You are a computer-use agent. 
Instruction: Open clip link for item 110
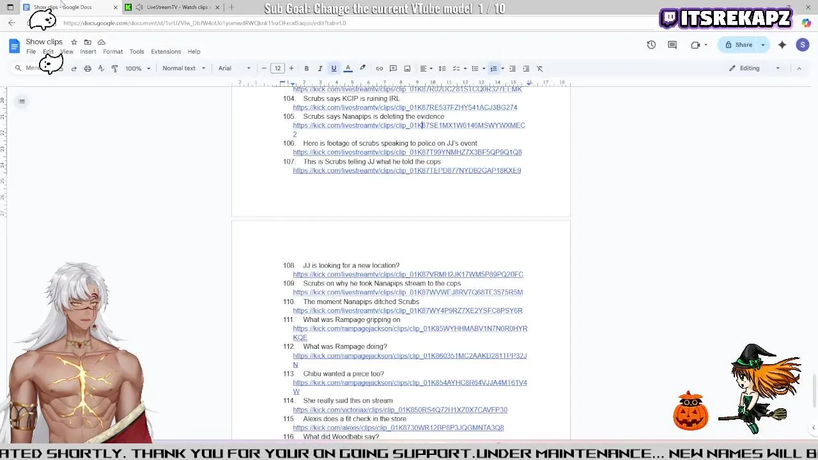(x=408, y=310)
